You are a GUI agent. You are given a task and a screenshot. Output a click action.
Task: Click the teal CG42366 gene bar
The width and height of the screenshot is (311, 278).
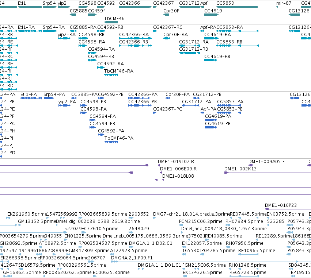[136, 7]
